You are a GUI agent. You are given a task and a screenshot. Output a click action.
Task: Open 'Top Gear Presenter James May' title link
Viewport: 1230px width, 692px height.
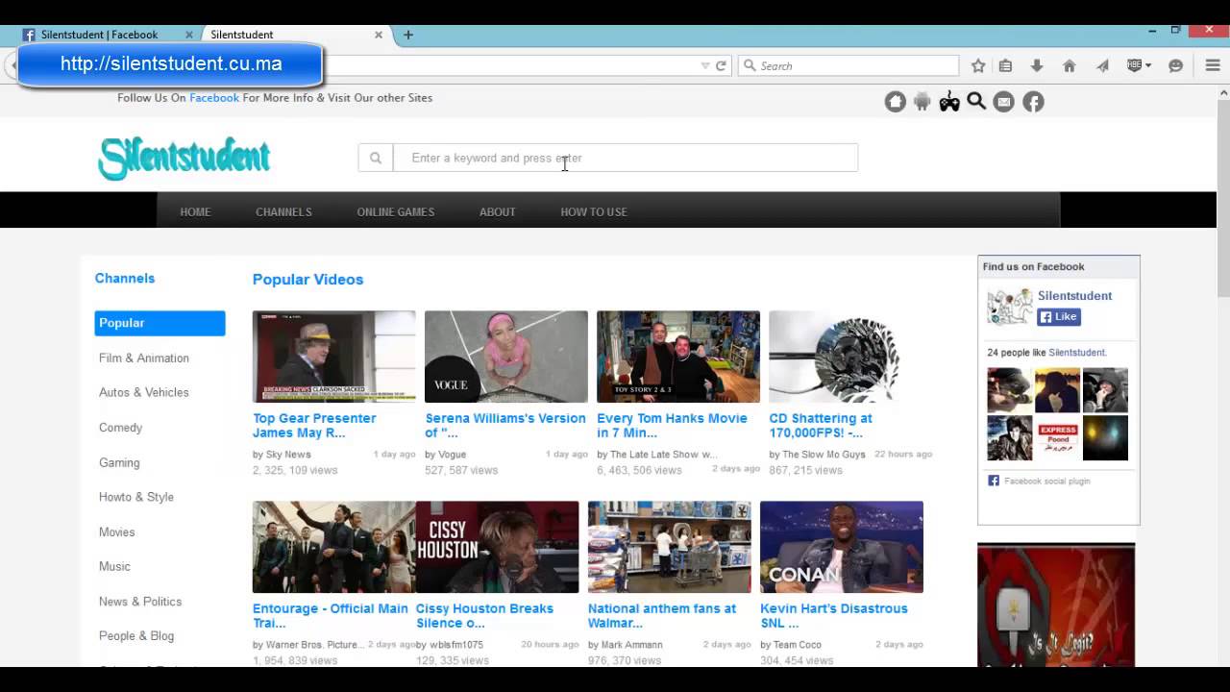click(314, 426)
